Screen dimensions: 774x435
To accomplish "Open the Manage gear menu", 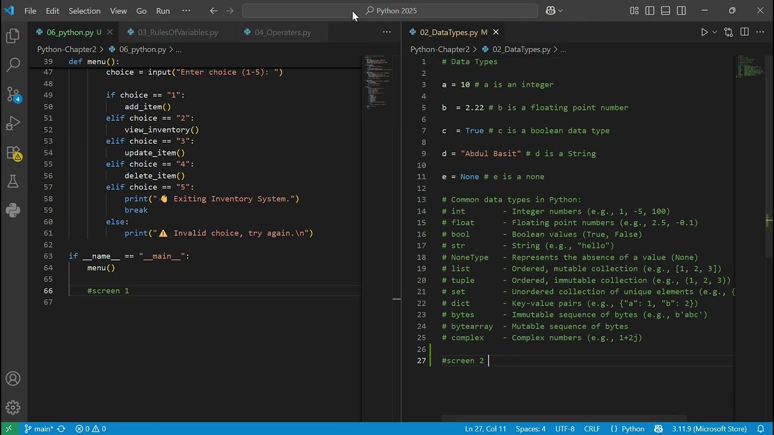I will coord(13,408).
